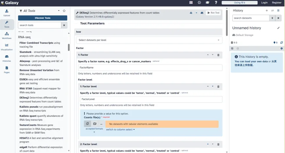Click the search datasets input field
This screenshot has height=153, width=285.
(251, 18)
